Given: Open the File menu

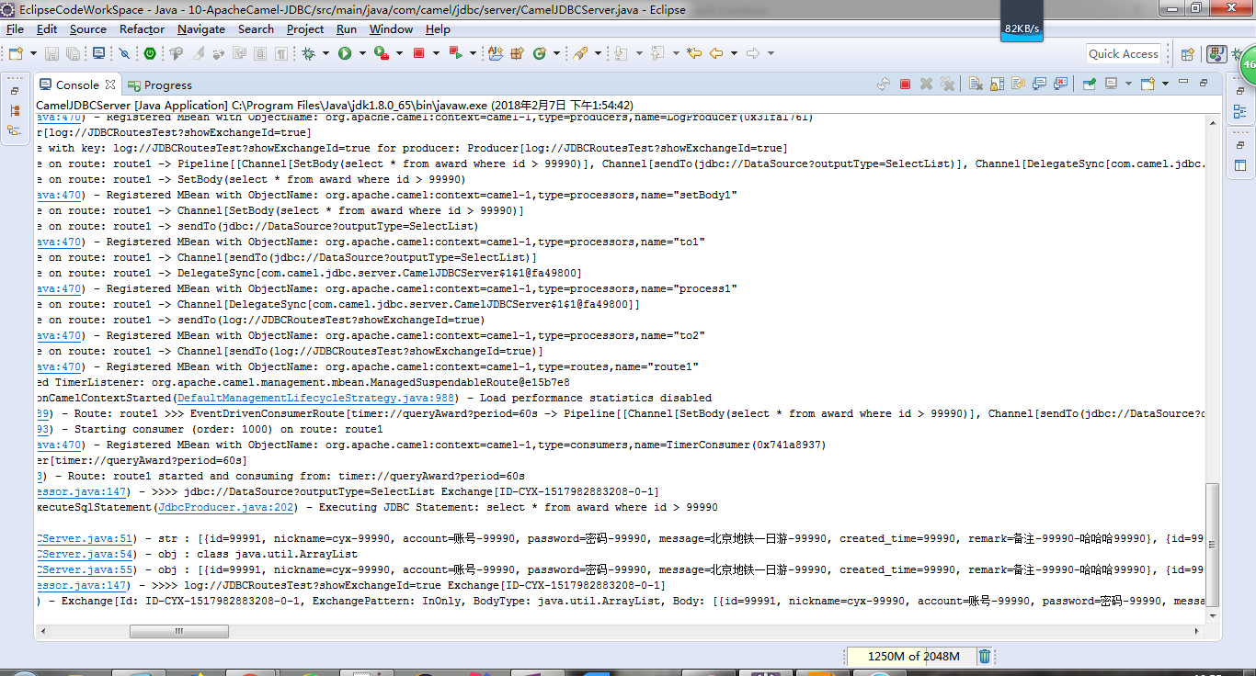Looking at the screenshot, I should click(16, 29).
